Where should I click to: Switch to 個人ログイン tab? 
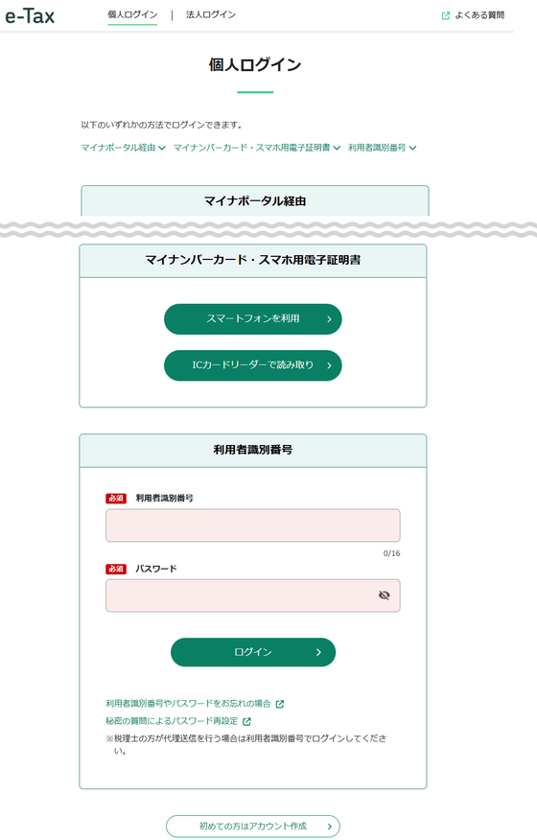tap(132, 14)
